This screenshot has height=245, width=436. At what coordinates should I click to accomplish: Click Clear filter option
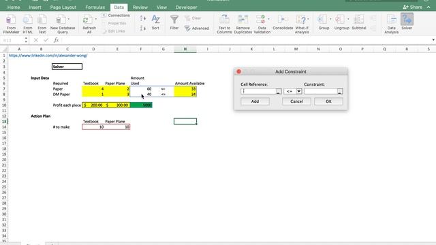(x=193, y=18)
